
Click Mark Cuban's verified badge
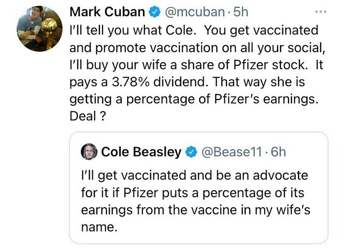tap(155, 12)
